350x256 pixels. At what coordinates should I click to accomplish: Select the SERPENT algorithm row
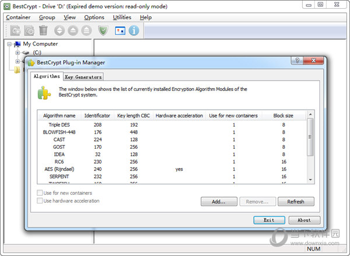coord(172,176)
